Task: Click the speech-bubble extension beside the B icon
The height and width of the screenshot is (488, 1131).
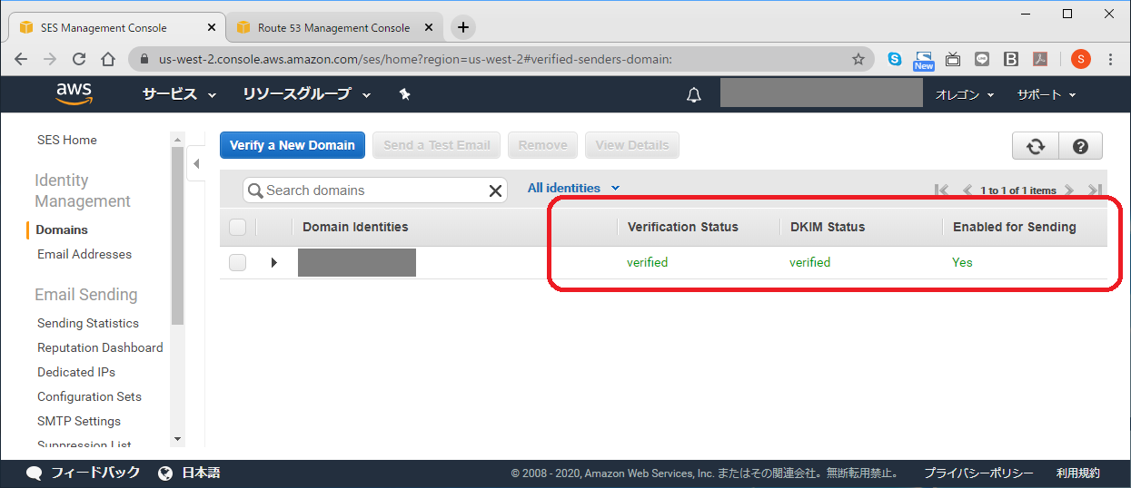Action: pos(982,59)
